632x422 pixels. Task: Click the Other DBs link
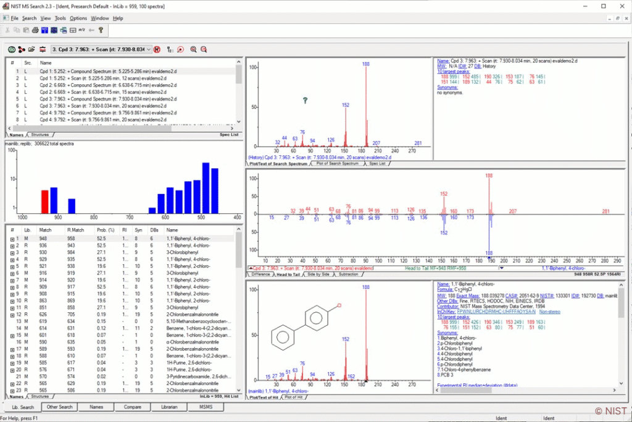tap(448, 301)
